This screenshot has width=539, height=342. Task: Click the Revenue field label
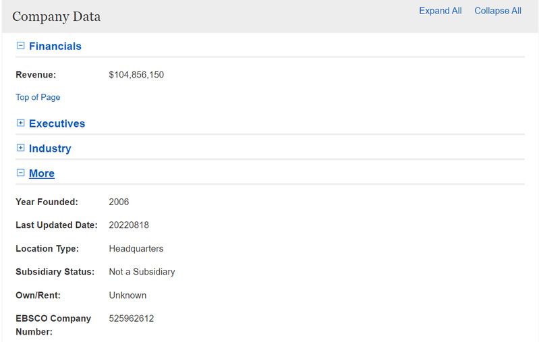(36, 75)
